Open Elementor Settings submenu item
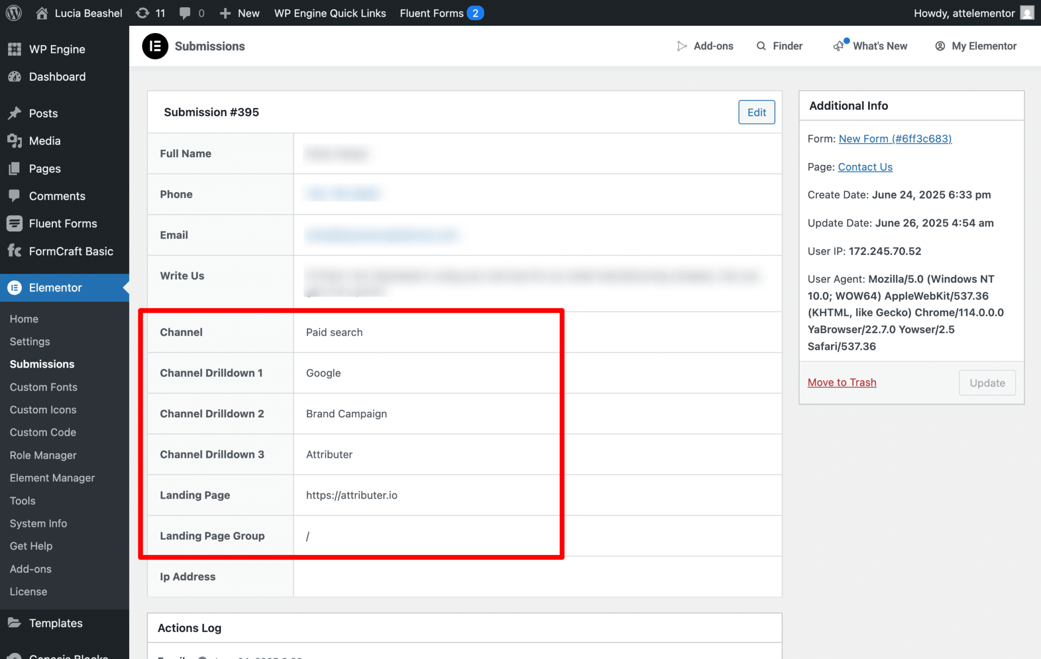Viewport: 1041px width, 659px height. click(29, 342)
